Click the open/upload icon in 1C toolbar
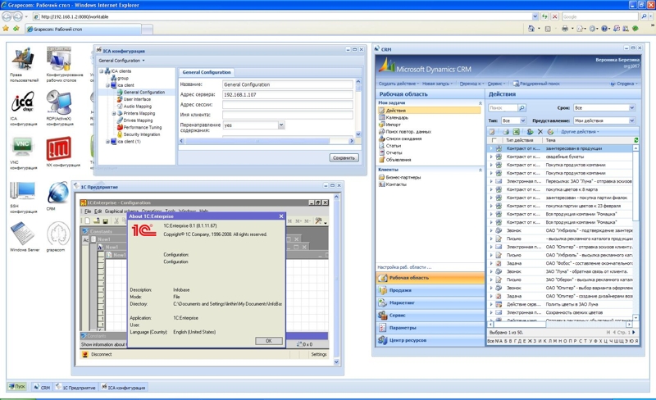This screenshot has width=656, height=400. click(96, 220)
